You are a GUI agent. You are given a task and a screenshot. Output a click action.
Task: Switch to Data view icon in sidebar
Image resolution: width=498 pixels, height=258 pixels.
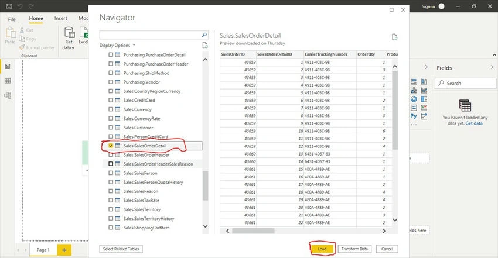tap(8, 81)
